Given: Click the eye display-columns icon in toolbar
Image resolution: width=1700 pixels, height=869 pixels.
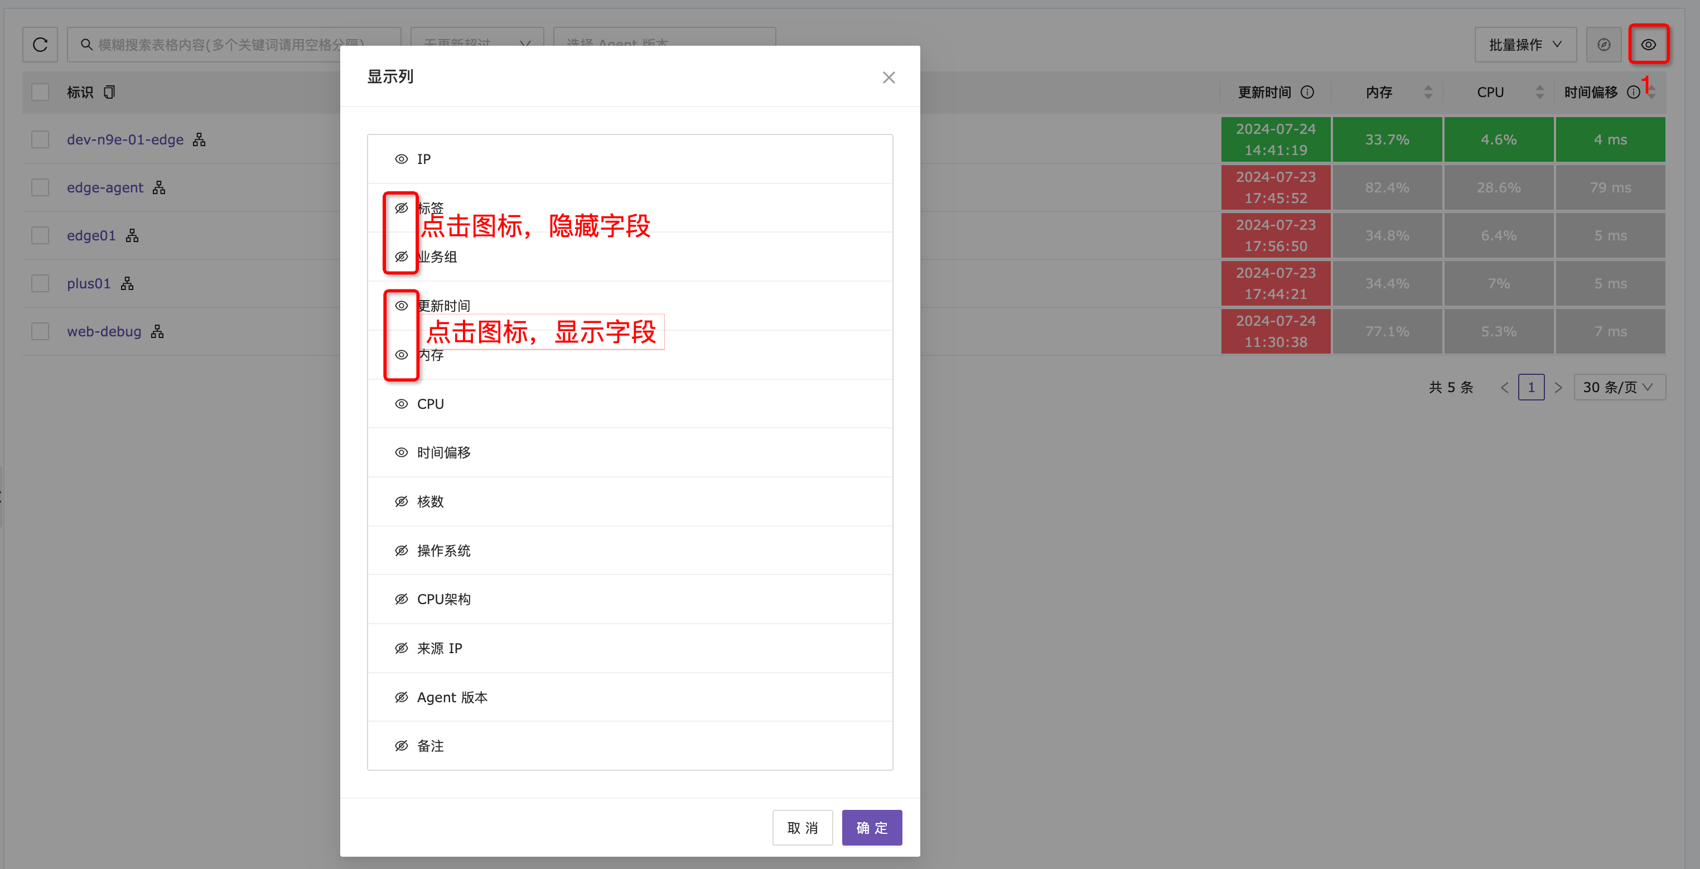Looking at the screenshot, I should (1649, 44).
